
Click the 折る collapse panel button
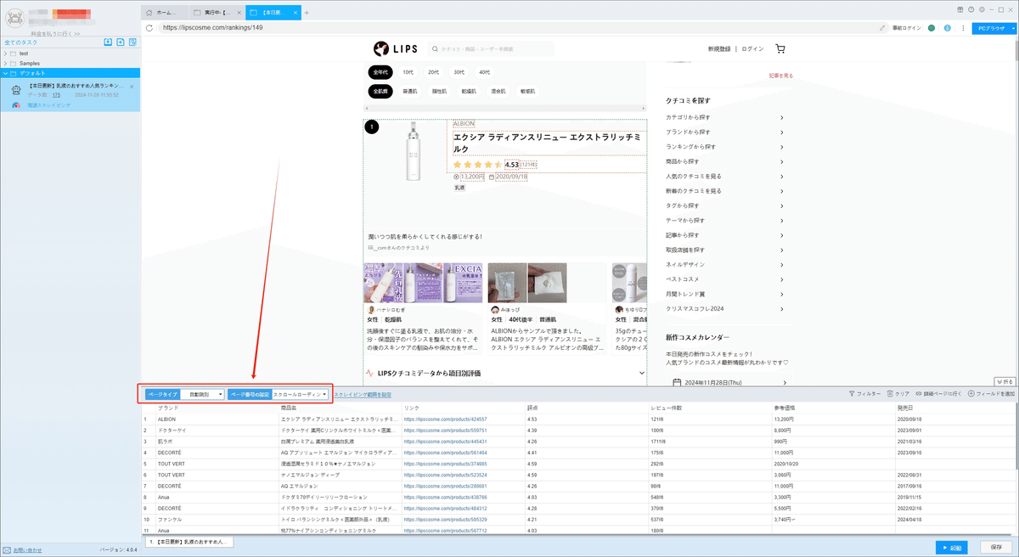click(1004, 381)
